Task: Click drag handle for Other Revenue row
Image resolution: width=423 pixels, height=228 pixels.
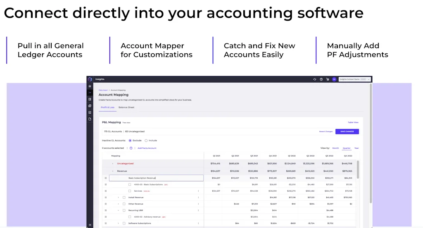Action: (x=106, y=204)
